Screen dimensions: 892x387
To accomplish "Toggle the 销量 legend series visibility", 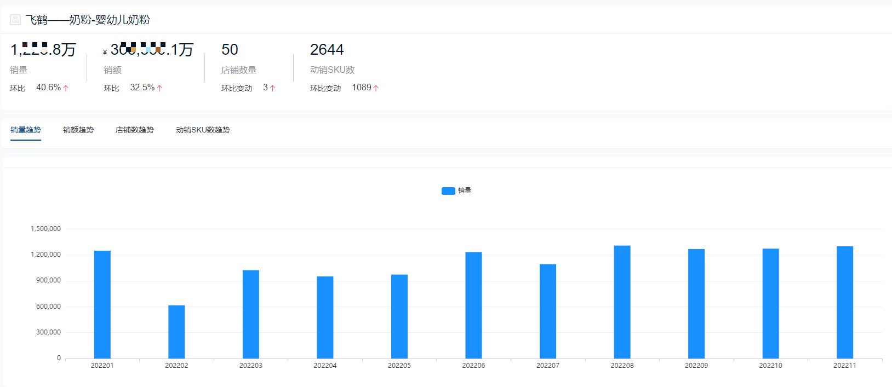I will [x=464, y=190].
